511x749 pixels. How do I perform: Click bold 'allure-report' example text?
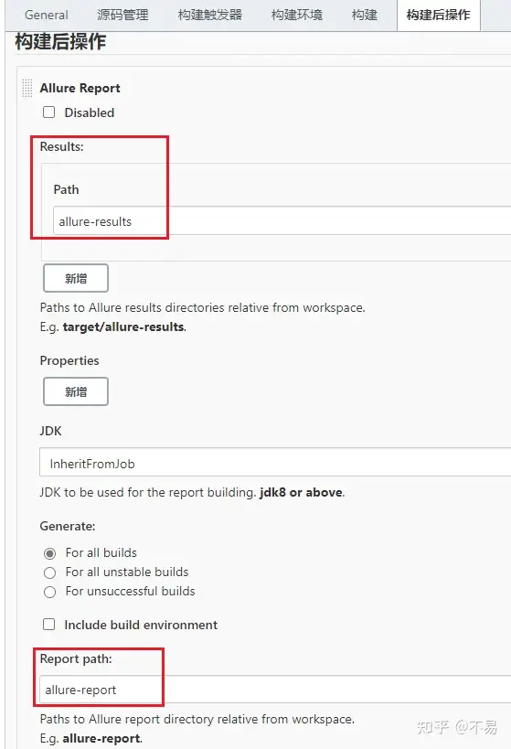tap(101, 739)
